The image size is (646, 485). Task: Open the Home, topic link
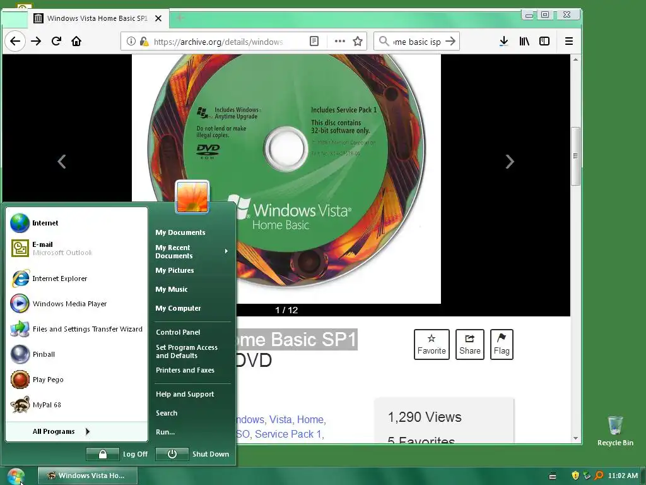pos(312,419)
